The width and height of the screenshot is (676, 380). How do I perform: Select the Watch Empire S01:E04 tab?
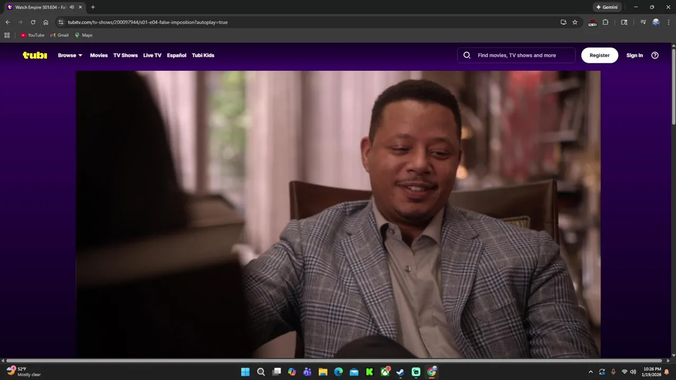[x=41, y=7]
